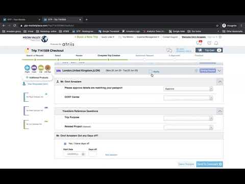Toggle 'Yes, I have days off' checkbox
This screenshot has height=184, width=245.
point(65,144)
